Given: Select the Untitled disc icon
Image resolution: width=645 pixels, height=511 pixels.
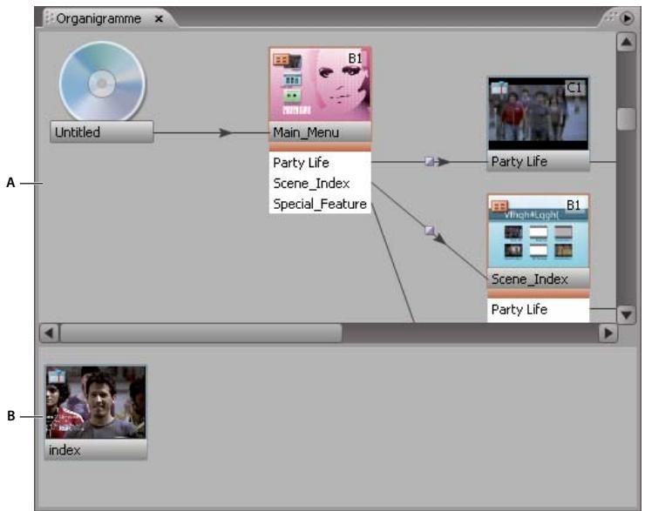Looking at the screenshot, I should coord(102,82).
